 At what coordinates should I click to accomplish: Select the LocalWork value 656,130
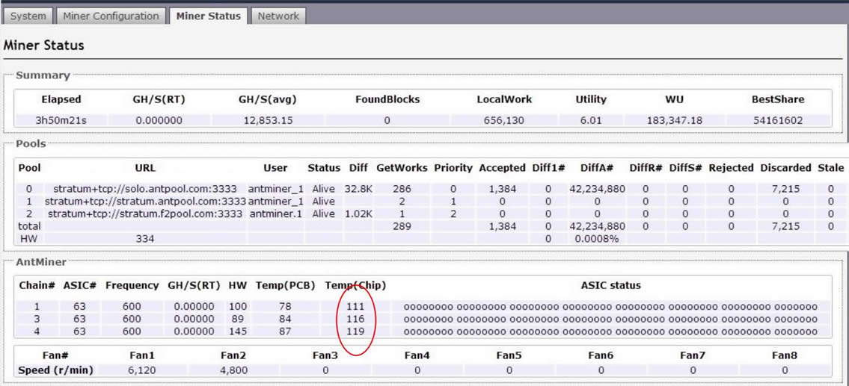[503, 120]
